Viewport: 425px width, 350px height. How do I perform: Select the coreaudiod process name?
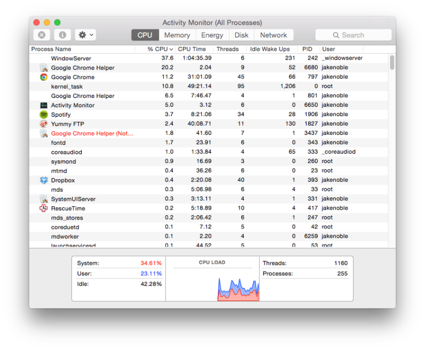[66, 152]
